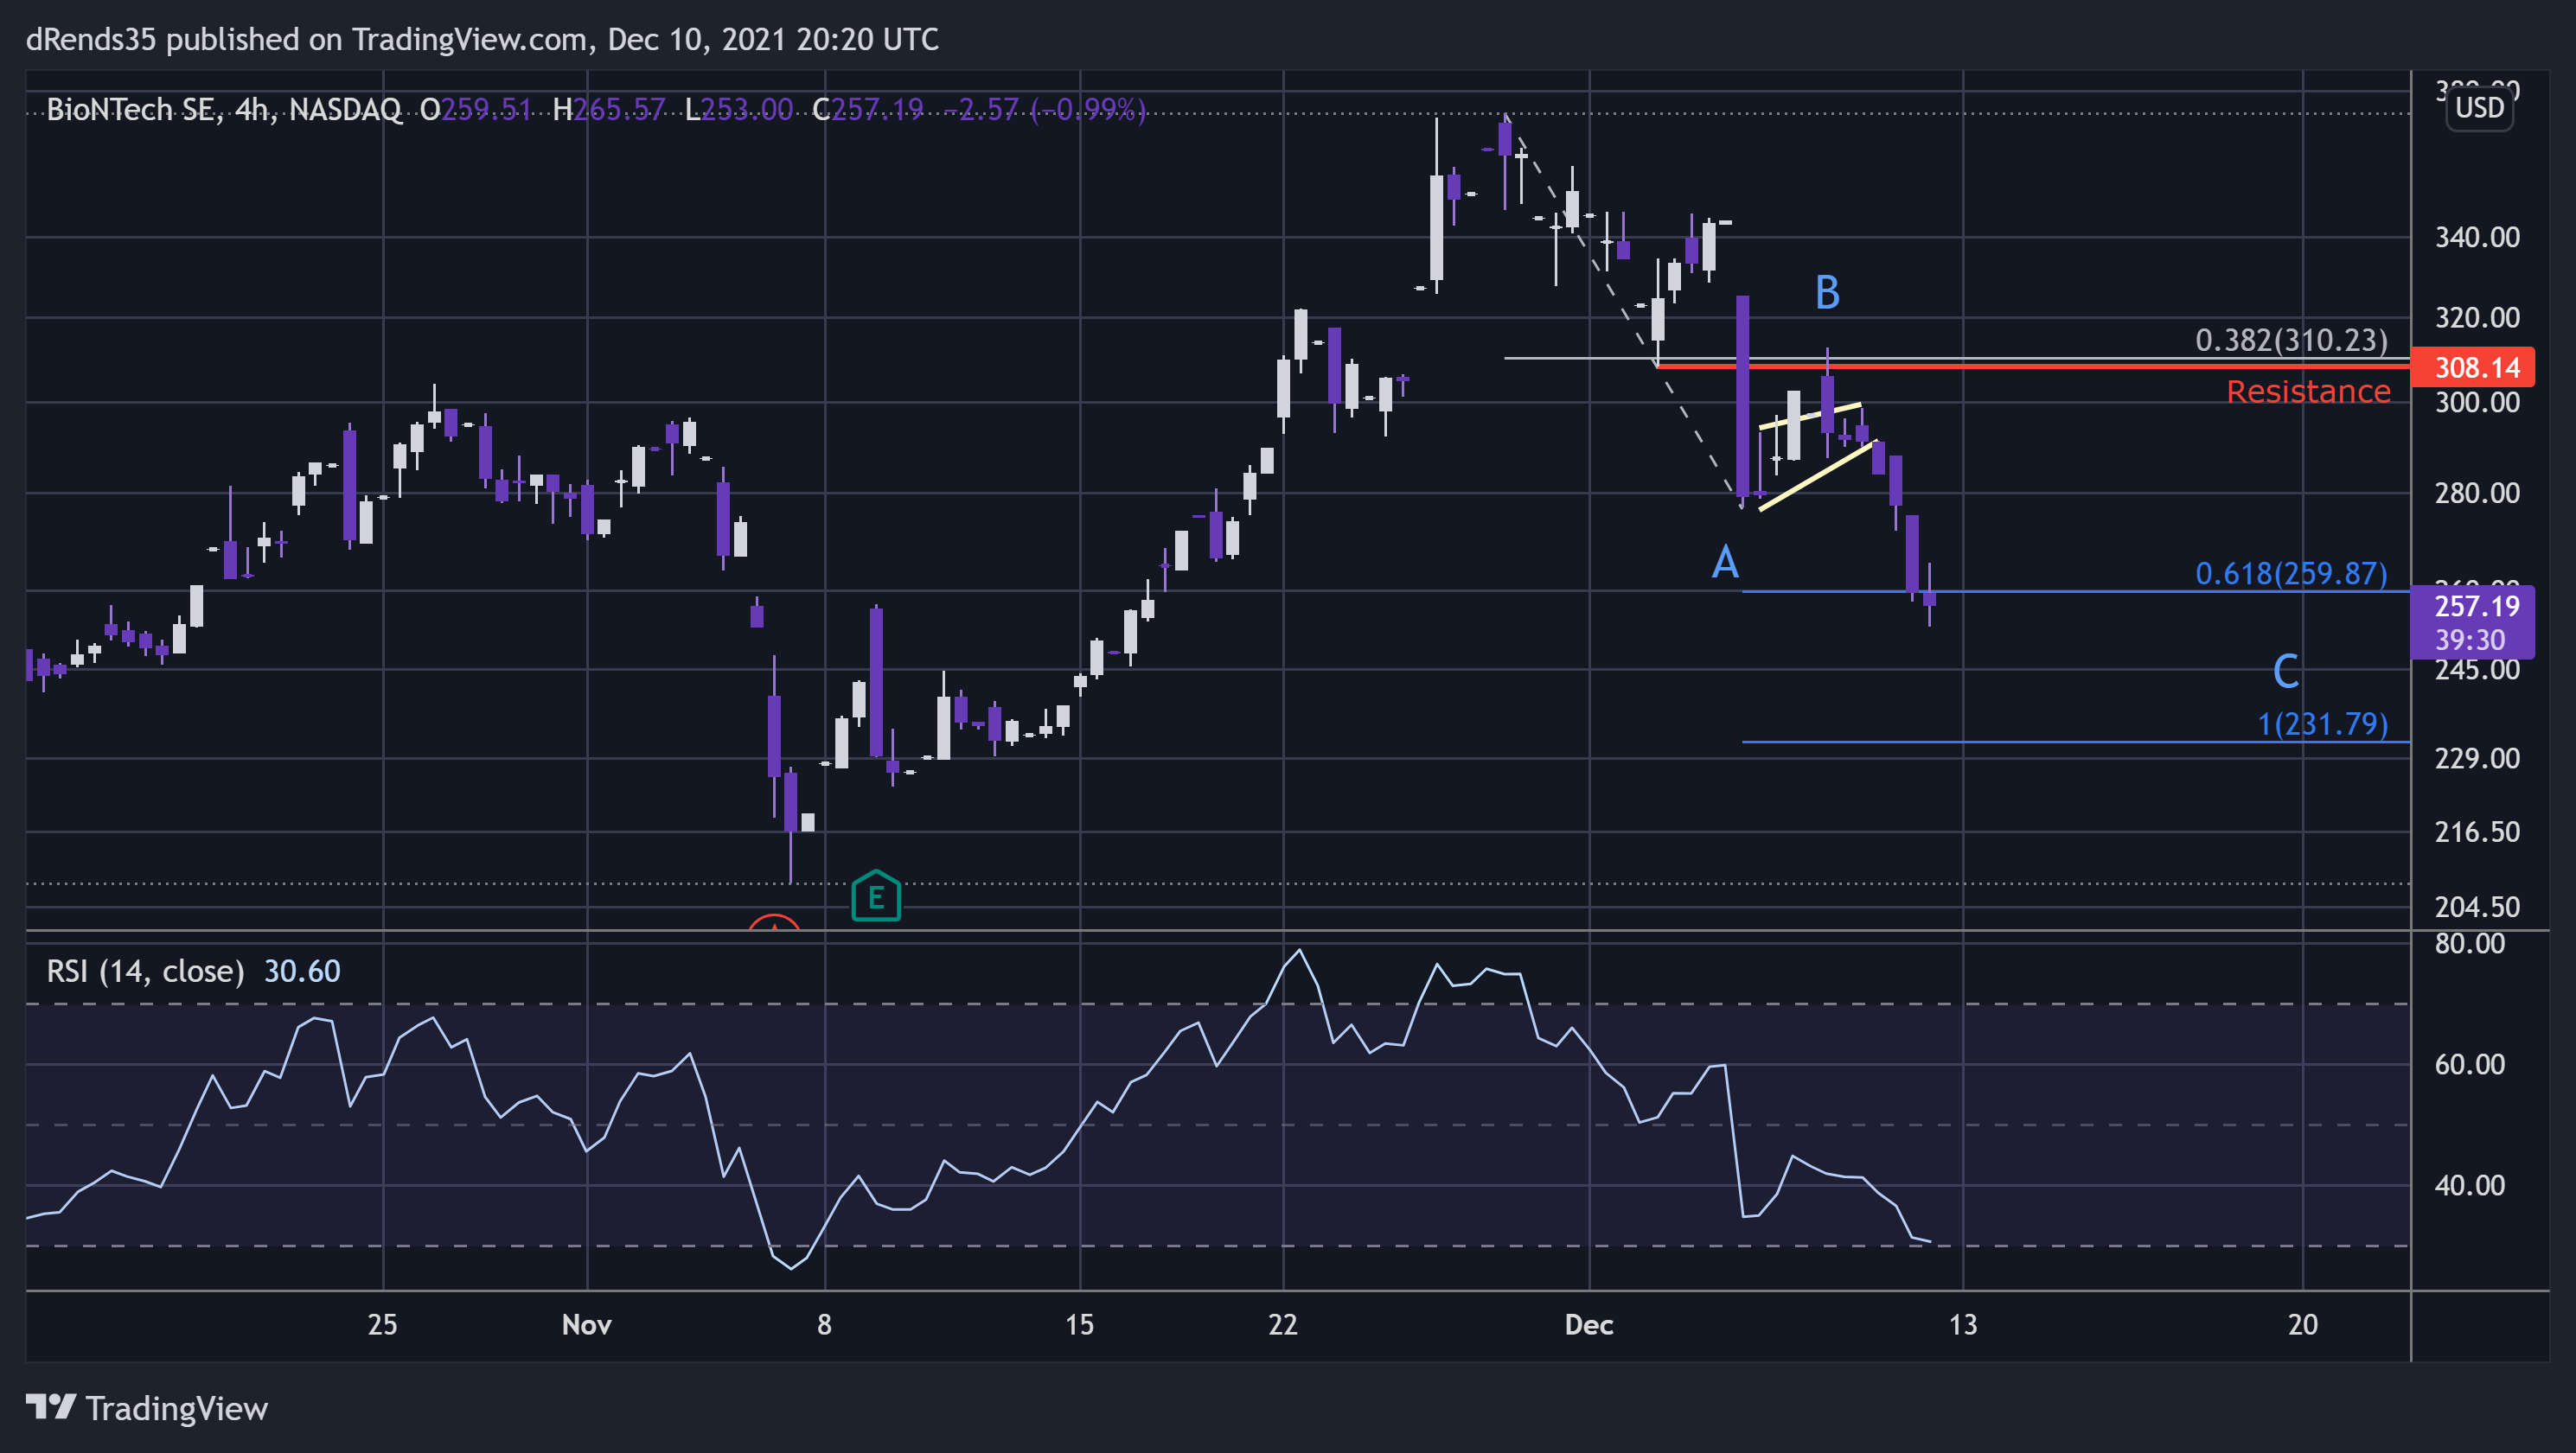
Task: Click the earnings E marker icon
Action: point(875,896)
